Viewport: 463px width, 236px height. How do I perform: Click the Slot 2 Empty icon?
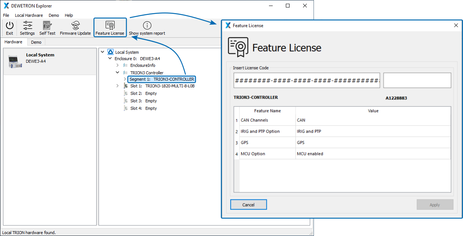[126, 93]
